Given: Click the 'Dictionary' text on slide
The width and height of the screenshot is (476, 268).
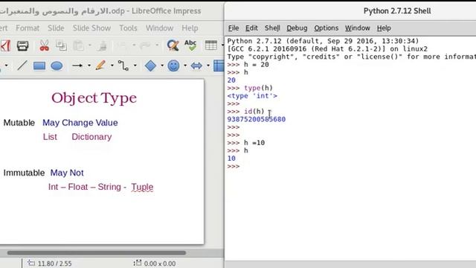Looking at the screenshot, I should pyautogui.click(x=91, y=137).
